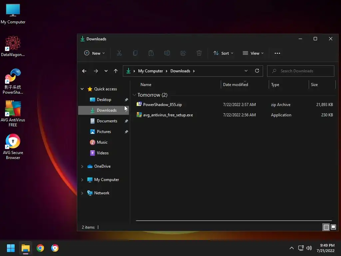Screen dimensions: 341x256
Task: Collapse the Tomorrow (2) group
Action: tap(134, 95)
